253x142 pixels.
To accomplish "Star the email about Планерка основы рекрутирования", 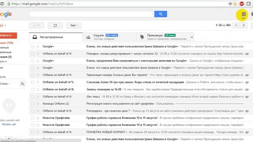I will click(x=38, y=54).
